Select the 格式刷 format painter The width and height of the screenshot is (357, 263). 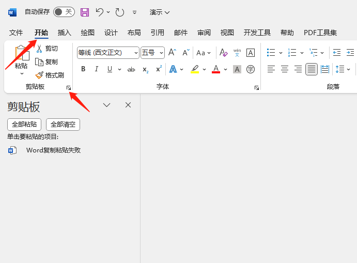pyautogui.click(x=50, y=75)
